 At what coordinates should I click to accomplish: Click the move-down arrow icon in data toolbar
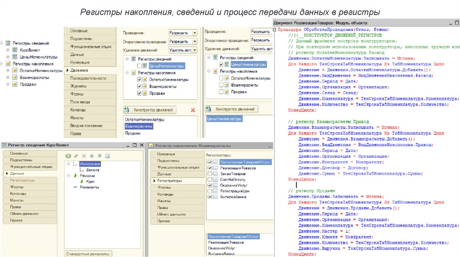click(x=99, y=155)
